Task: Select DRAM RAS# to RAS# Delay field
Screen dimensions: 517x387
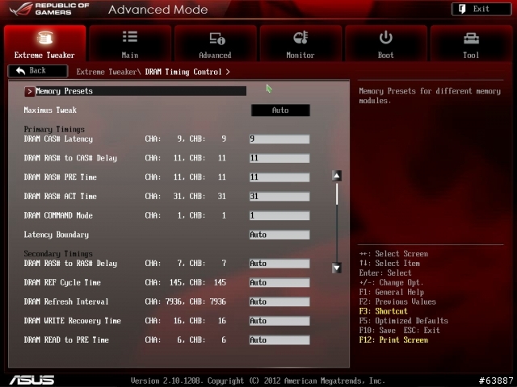Action: tap(280, 264)
